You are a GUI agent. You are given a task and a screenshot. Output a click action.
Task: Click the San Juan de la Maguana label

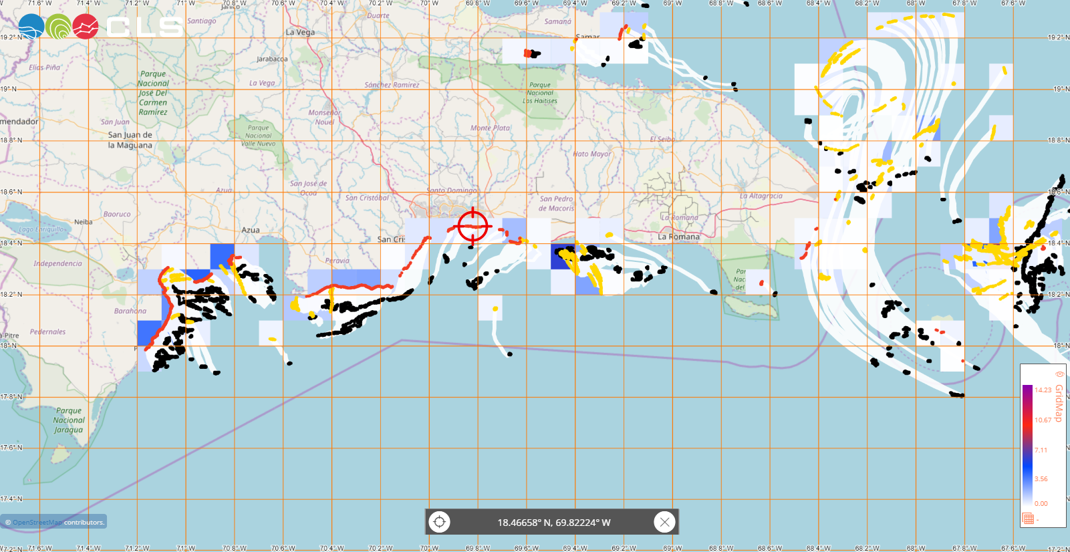pyautogui.click(x=130, y=140)
